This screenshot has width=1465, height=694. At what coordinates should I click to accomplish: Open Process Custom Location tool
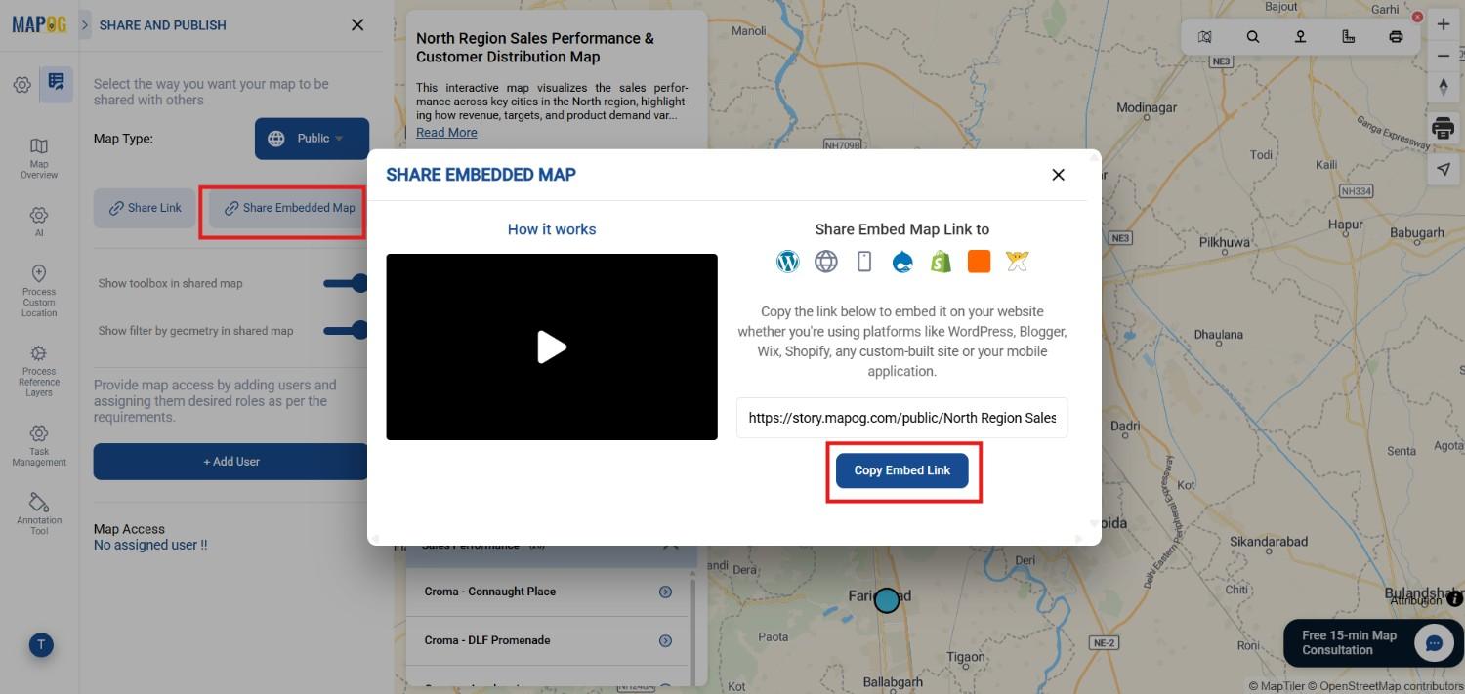[39, 291]
